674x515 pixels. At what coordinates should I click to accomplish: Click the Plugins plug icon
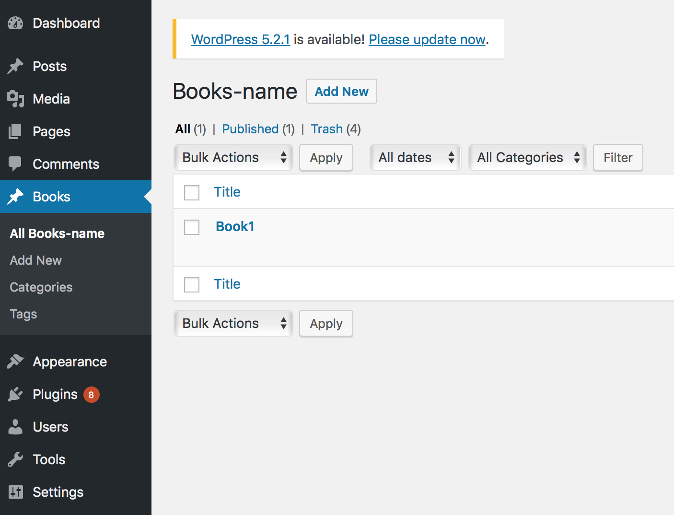click(15, 394)
